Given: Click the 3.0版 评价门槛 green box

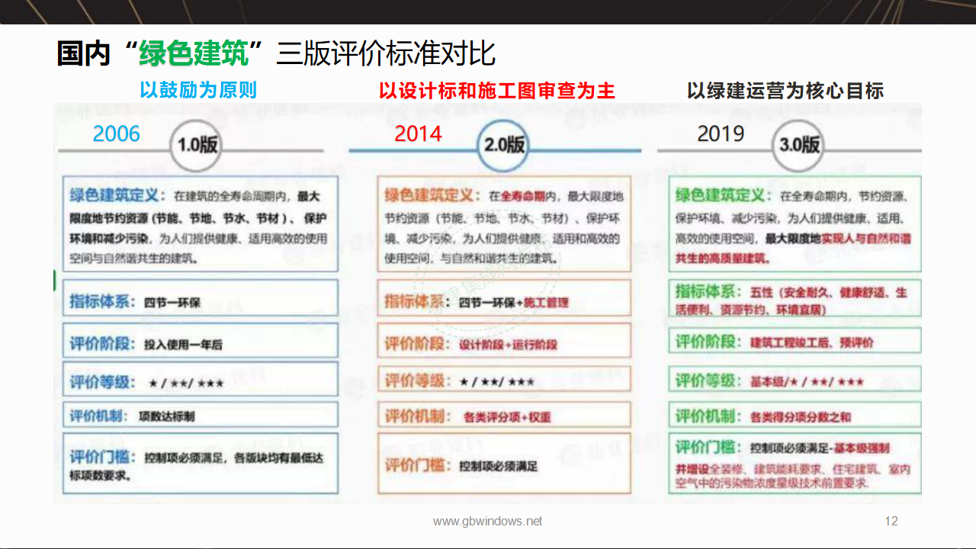Looking at the screenshot, I should click(x=795, y=464).
